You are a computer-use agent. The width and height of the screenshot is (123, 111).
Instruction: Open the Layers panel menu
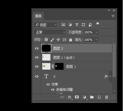(113, 16)
